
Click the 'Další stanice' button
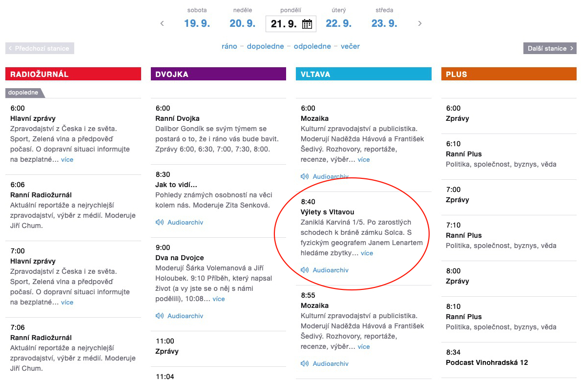[x=550, y=48]
